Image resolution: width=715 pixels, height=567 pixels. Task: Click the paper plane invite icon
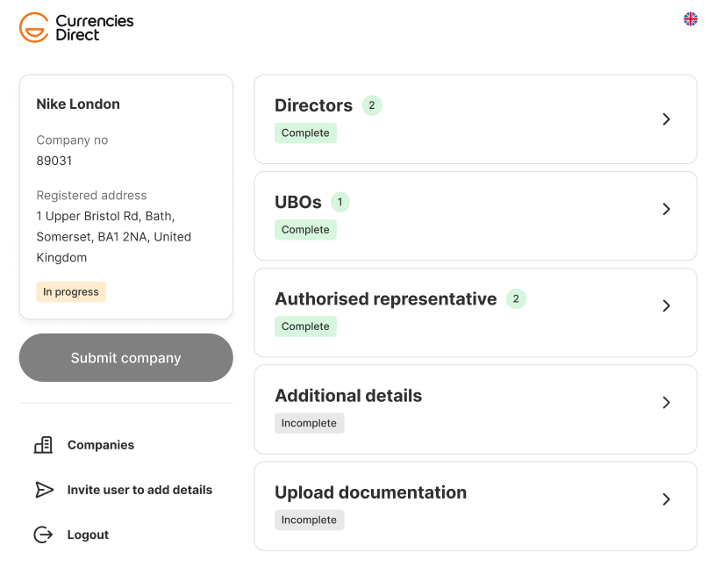pos(44,490)
